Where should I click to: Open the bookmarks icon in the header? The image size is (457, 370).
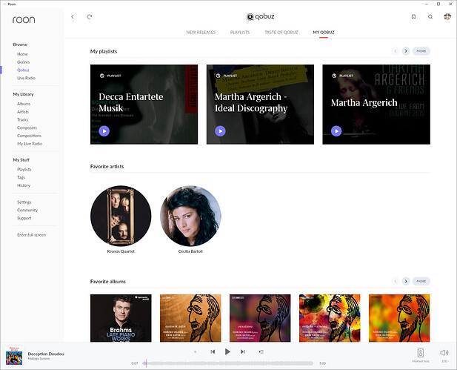413,17
